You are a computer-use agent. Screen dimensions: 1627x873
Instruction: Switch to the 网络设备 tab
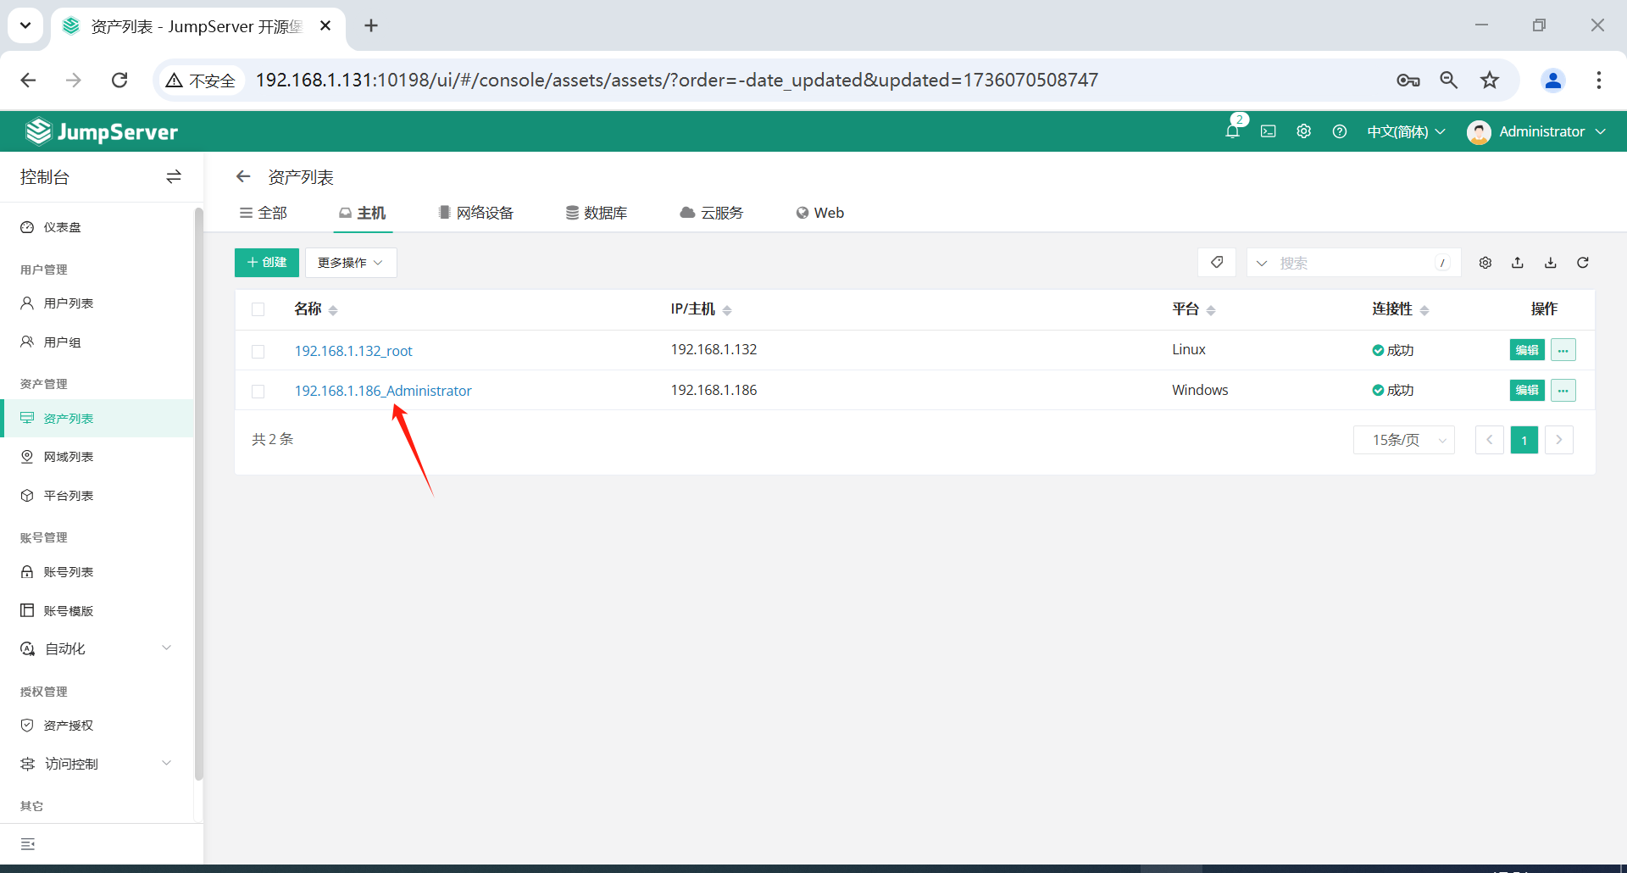[x=475, y=213]
